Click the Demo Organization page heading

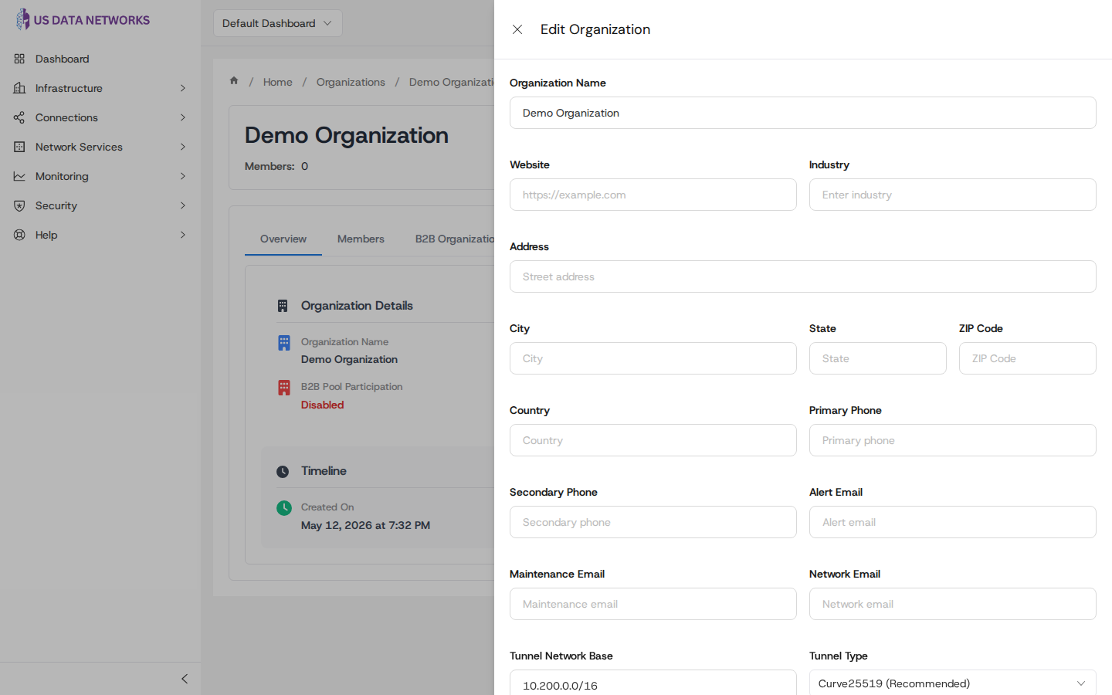point(347,135)
